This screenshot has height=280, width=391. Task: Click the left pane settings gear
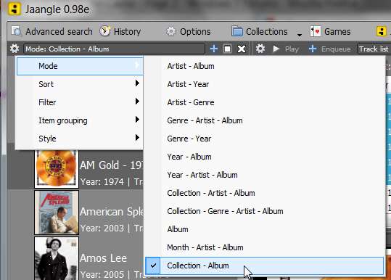point(15,49)
